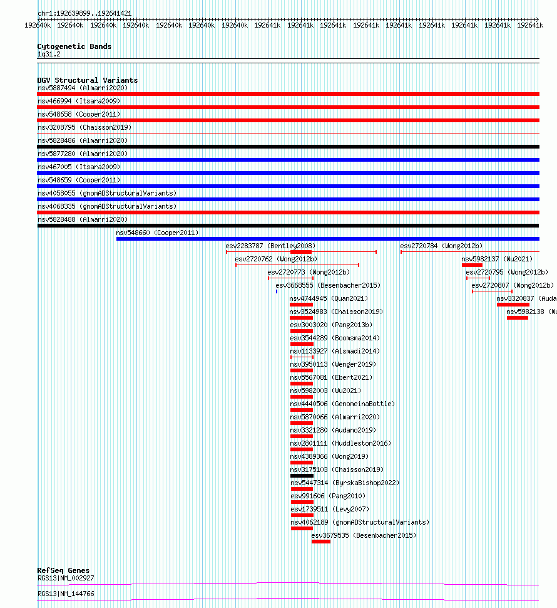Screen dimensions: 557x608
Task: Open esv991606 (Pang2010) variant
Action: [328, 496]
